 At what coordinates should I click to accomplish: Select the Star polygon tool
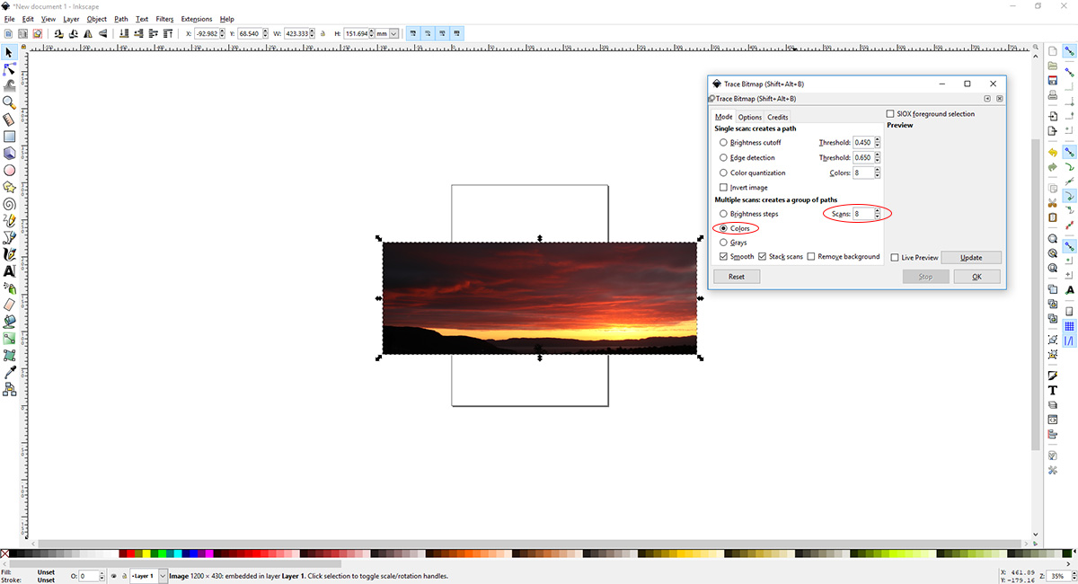(9, 187)
